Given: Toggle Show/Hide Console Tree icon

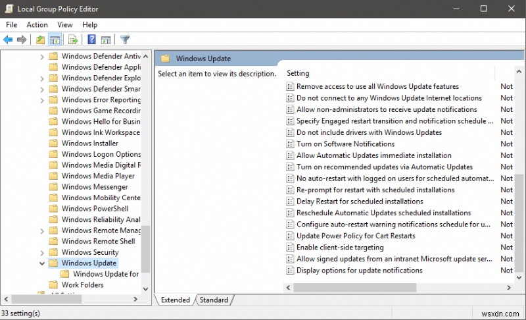Looking at the screenshot, I should click(x=55, y=40).
